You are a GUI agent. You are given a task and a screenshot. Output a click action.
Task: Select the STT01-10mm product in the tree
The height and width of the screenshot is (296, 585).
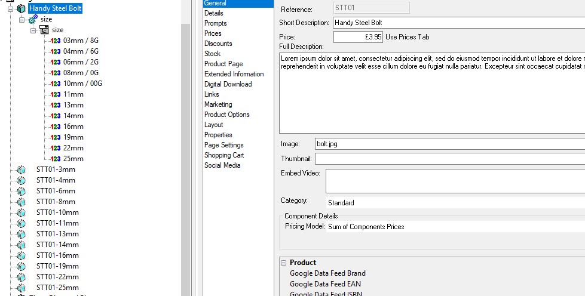click(57, 212)
